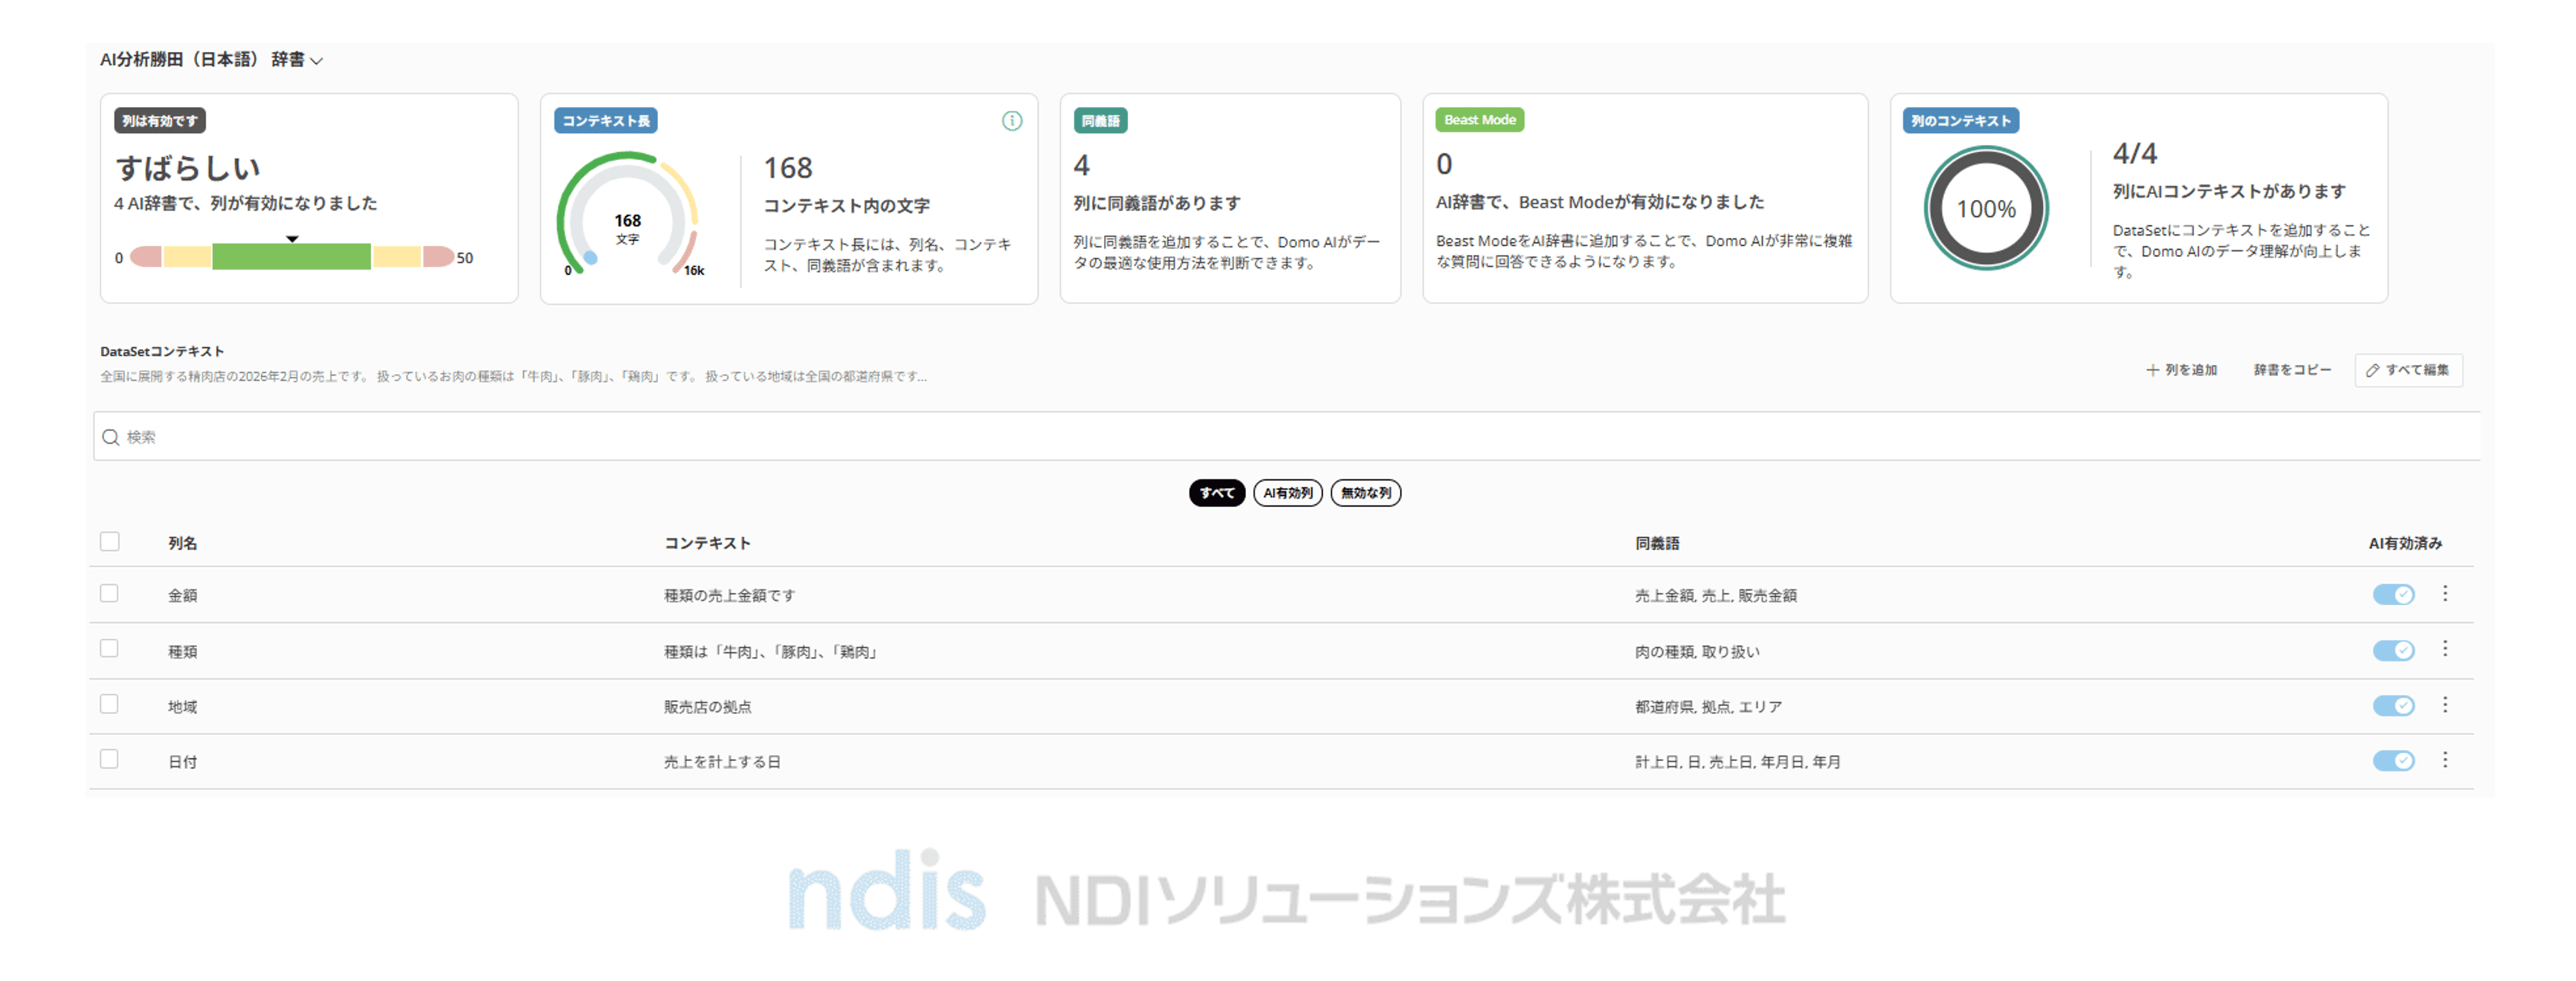Image resolution: width=2576 pixels, height=981 pixels.
Task: Click the 列のコンテキスト badge
Action: pyautogui.click(x=1961, y=121)
